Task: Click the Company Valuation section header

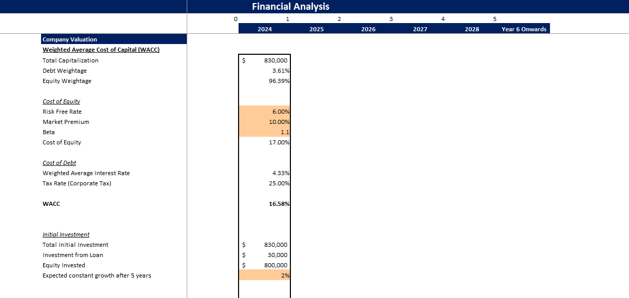Action: [x=70, y=39]
